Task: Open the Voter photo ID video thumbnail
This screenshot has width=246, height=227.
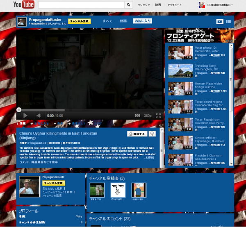Action: pyautogui.click(x=180, y=53)
